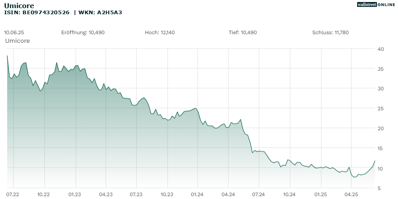Click the 40 y-axis price label
This screenshot has width=398, height=199.
pos(381,49)
